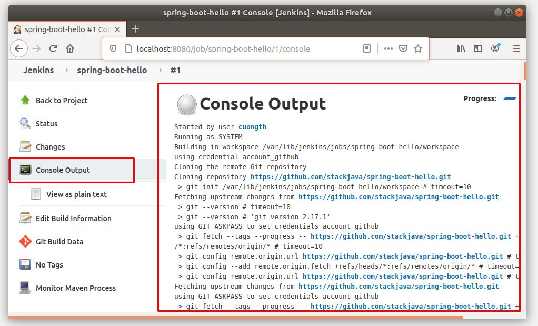
Task: Click user link cuongth
Action: pos(252,126)
